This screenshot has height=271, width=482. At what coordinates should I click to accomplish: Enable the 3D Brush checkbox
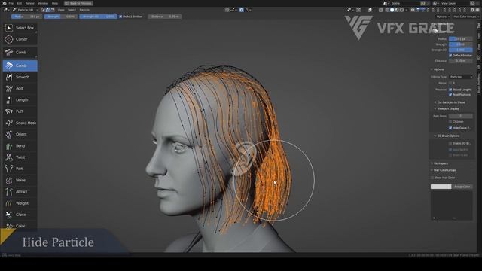coord(450,144)
